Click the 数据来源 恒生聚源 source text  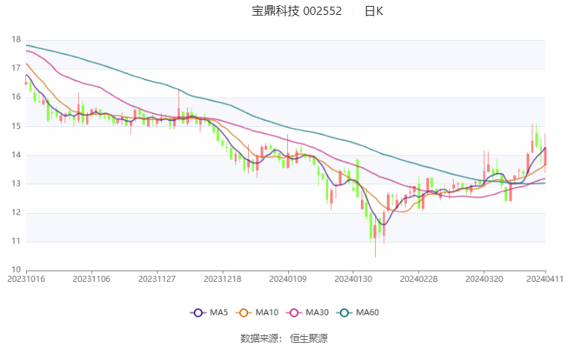tap(284, 338)
